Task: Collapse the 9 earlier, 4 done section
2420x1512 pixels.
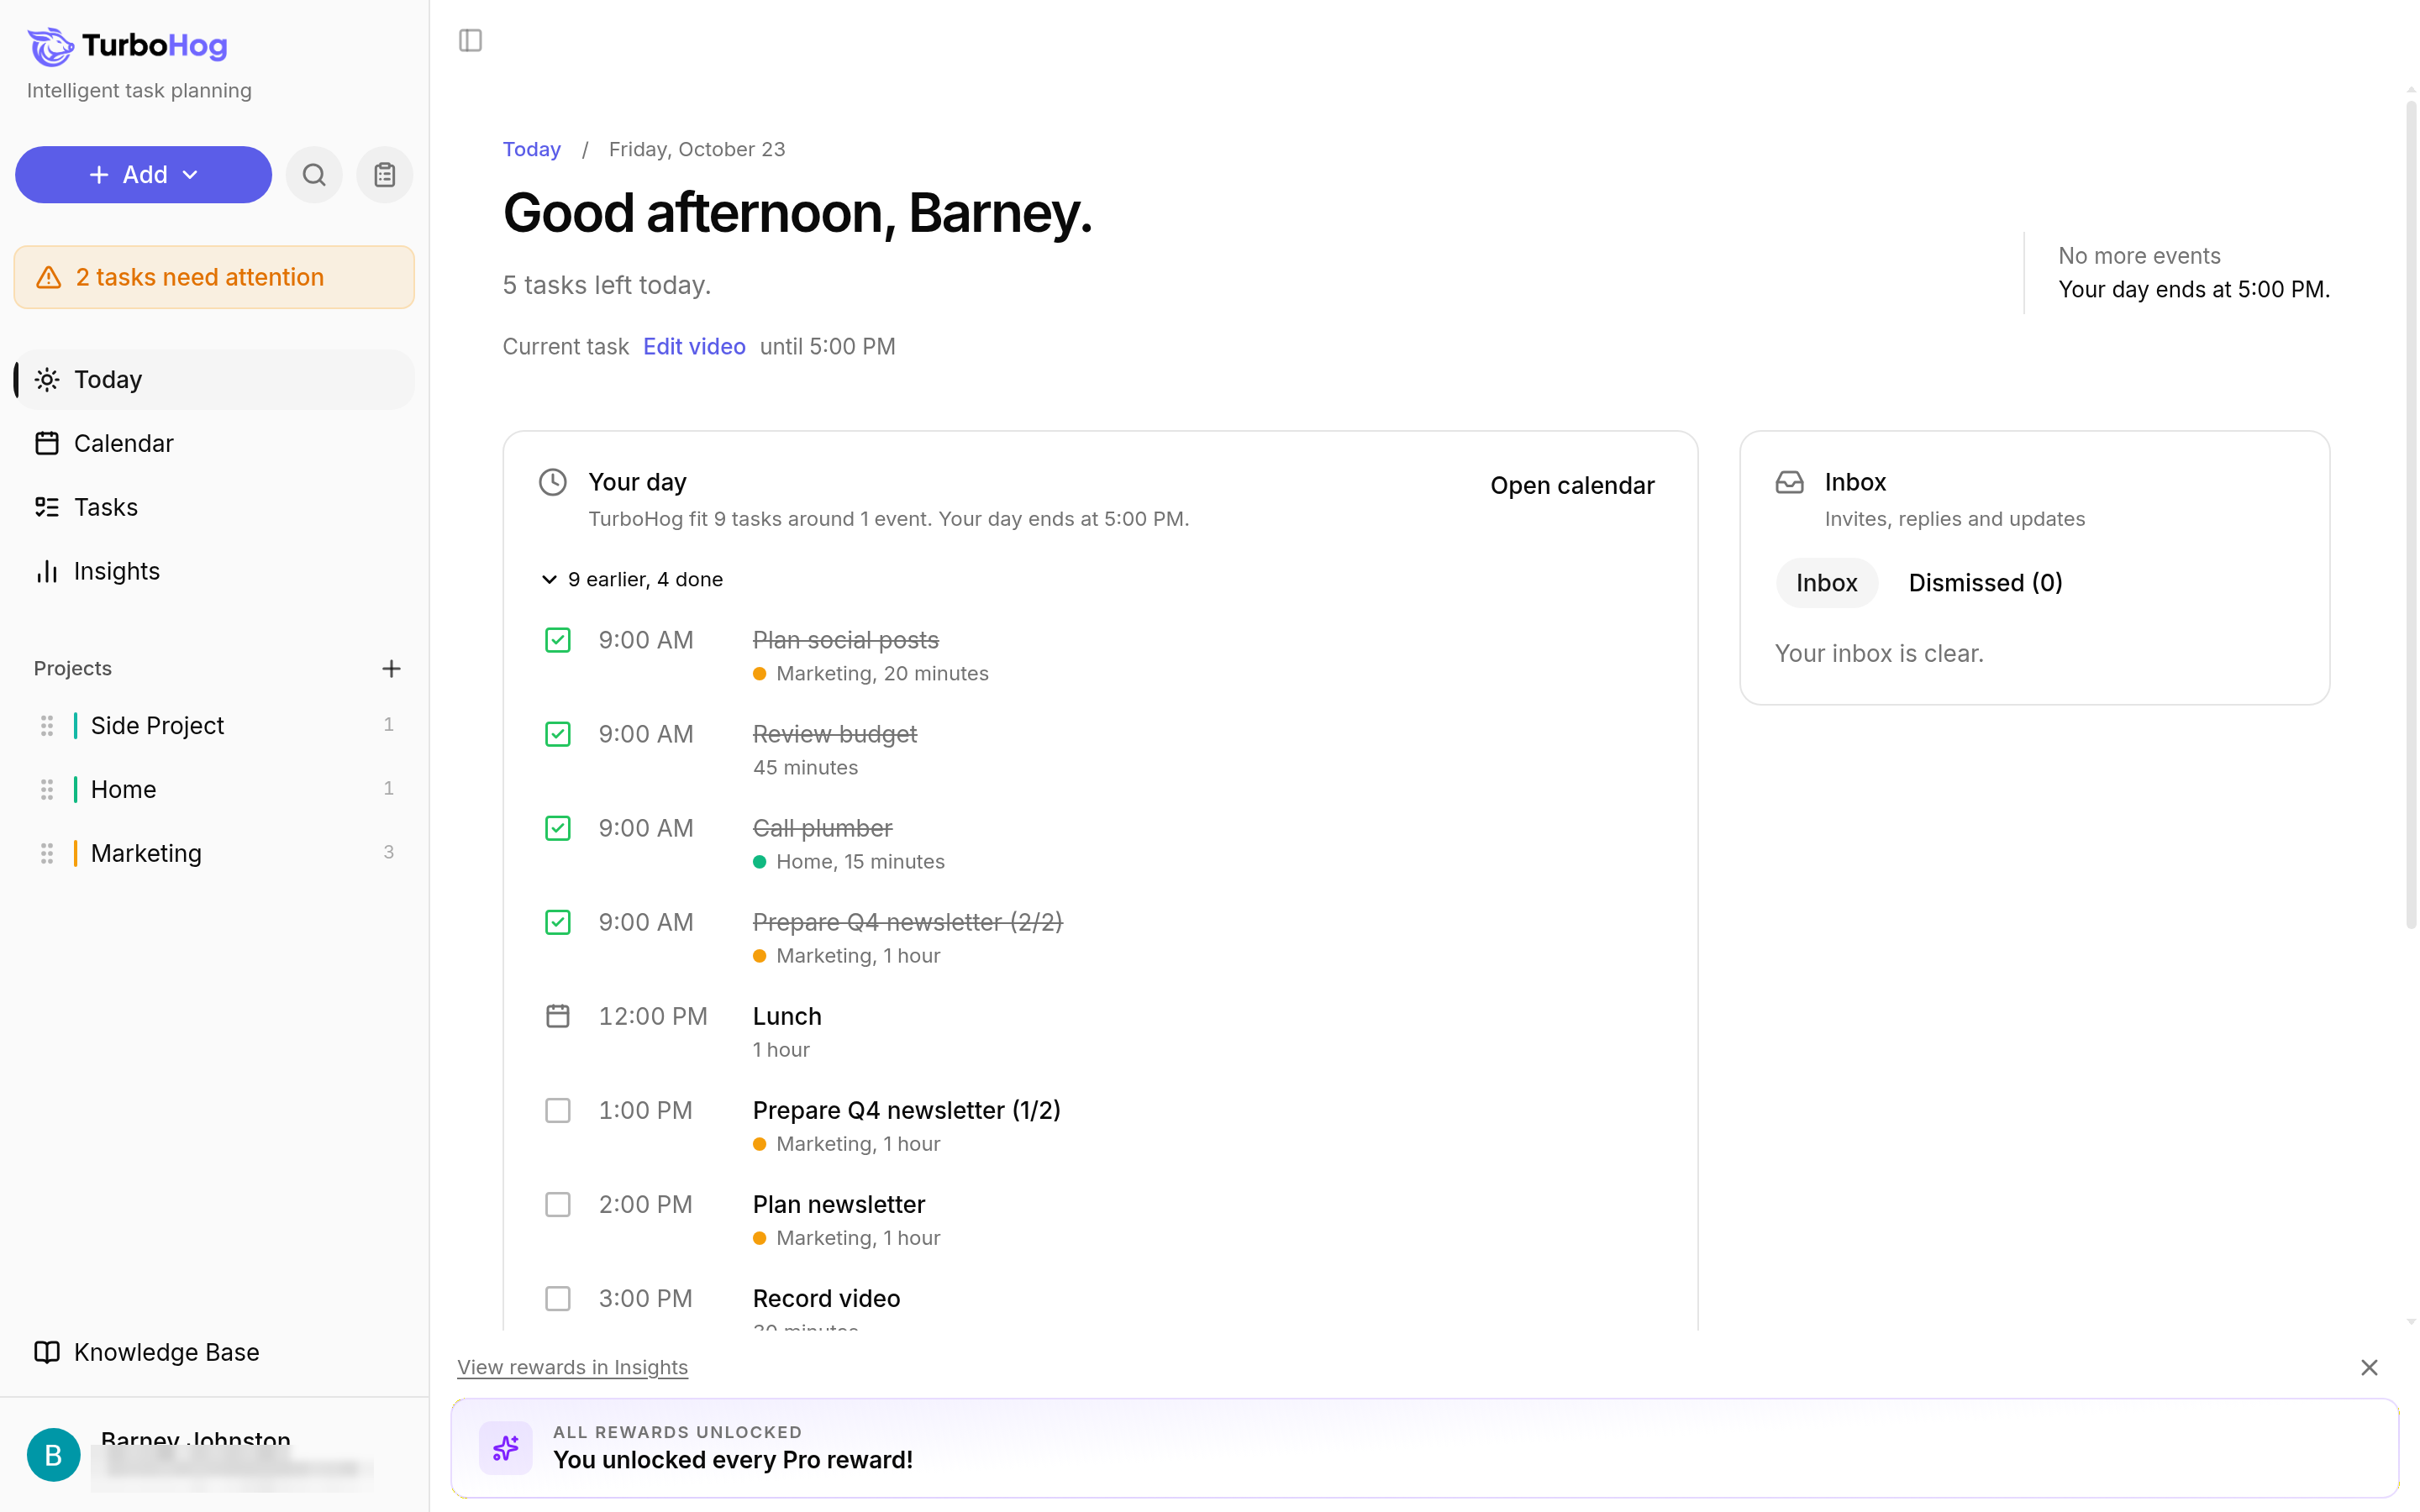Action: point(632,579)
